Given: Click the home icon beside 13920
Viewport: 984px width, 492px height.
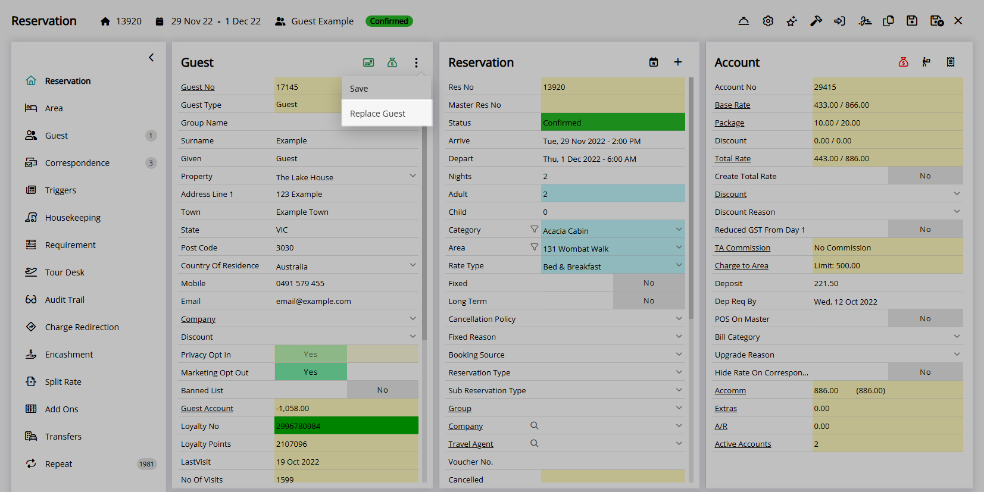Looking at the screenshot, I should tap(105, 21).
